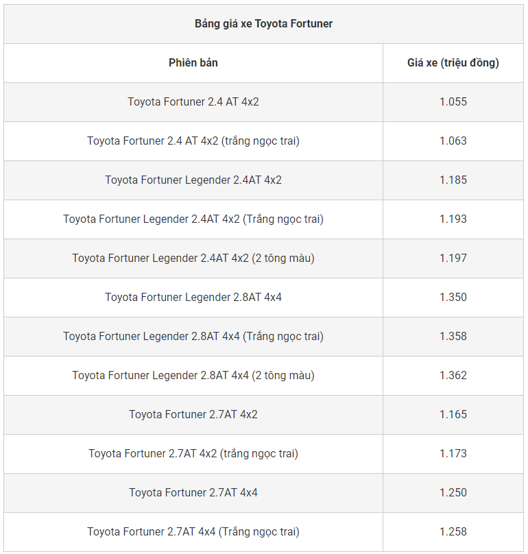Click the price 1.063 cell
This screenshot has width=528, height=554.
click(x=453, y=141)
